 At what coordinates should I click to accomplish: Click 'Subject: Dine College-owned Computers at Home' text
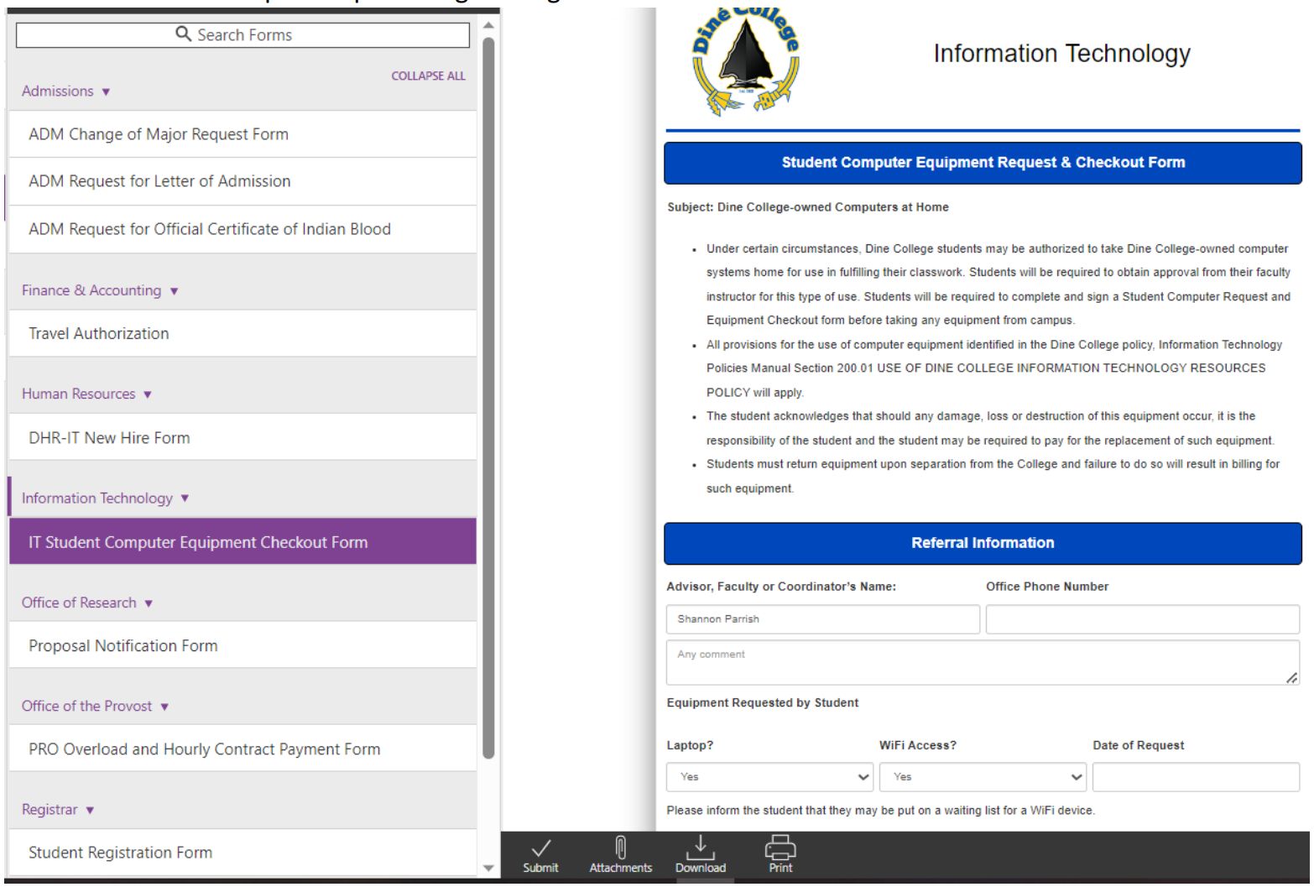click(x=808, y=207)
